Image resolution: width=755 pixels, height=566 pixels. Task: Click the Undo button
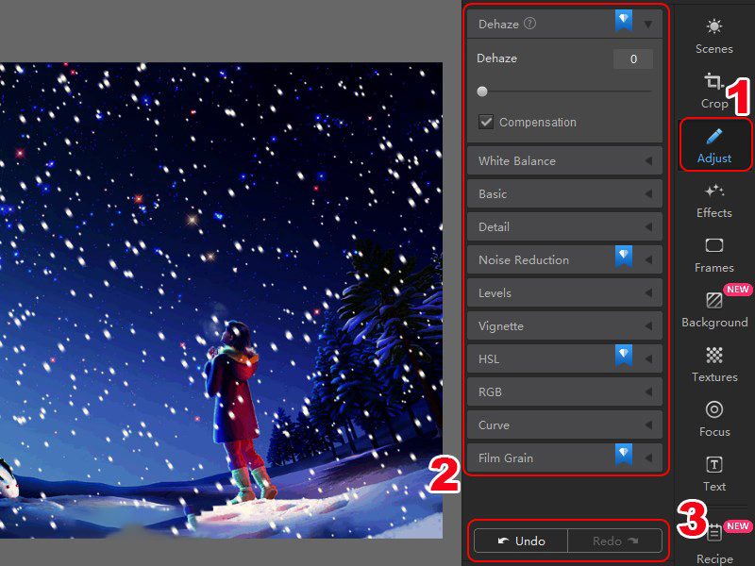click(x=521, y=541)
